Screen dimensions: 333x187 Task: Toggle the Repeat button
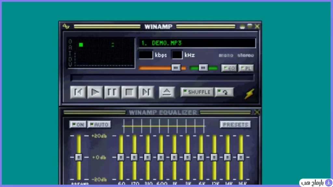point(224,92)
